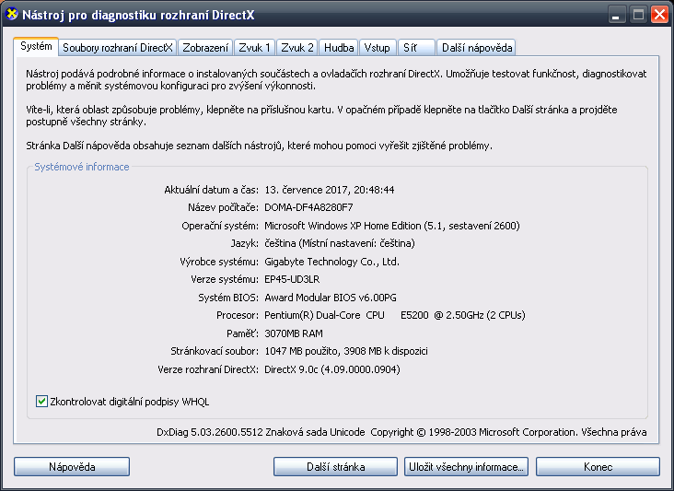Click the Systémové informace group label
Viewport: 674px width, 491px height.
pyautogui.click(x=82, y=167)
